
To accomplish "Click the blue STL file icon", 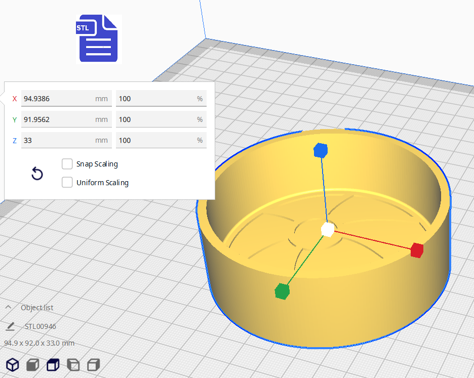I will point(99,39).
